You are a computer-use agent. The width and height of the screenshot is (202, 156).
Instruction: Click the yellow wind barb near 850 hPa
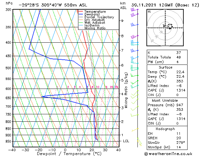[135, 130]
